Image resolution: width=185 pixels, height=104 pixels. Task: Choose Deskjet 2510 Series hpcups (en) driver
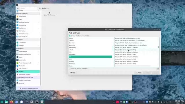click(x=126, y=47)
